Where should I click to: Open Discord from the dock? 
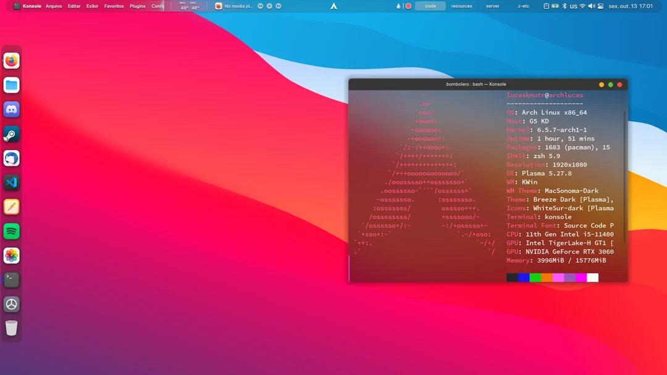(11, 109)
